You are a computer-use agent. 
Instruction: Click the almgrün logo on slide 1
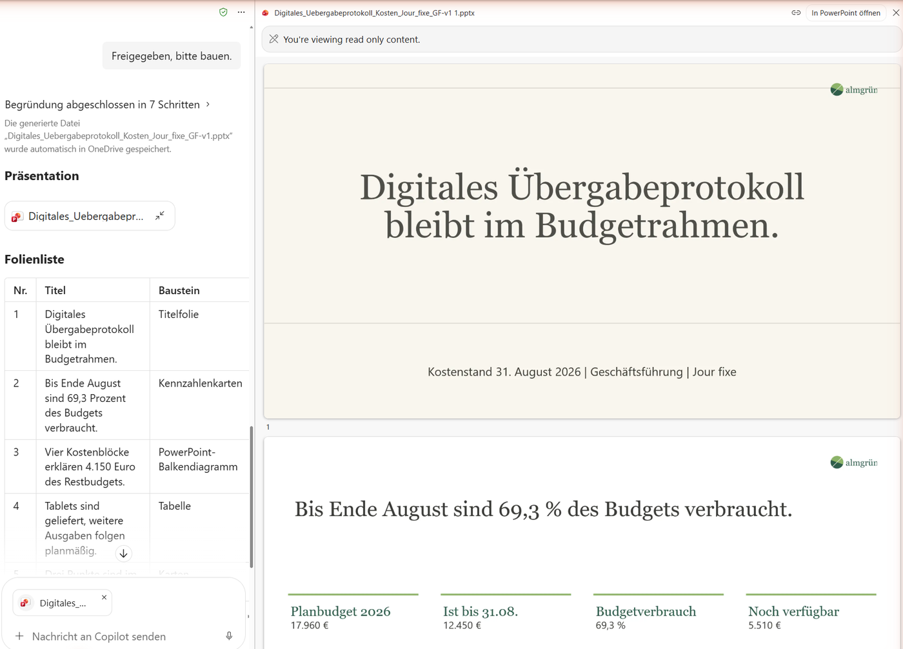click(x=854, y=90)
